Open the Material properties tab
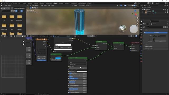 pyautogui.click(x=141, y=58)
